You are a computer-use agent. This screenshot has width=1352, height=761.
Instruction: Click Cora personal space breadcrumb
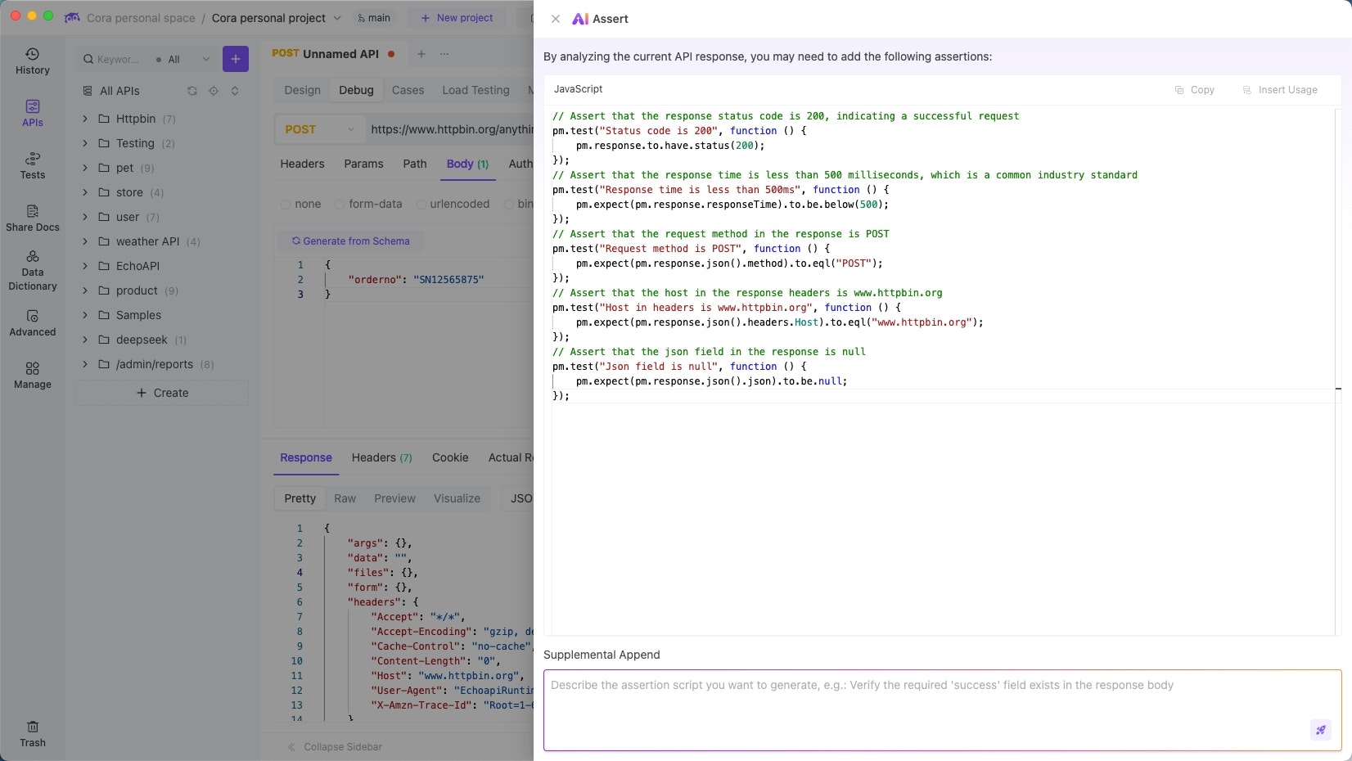[x=141, y=18]
